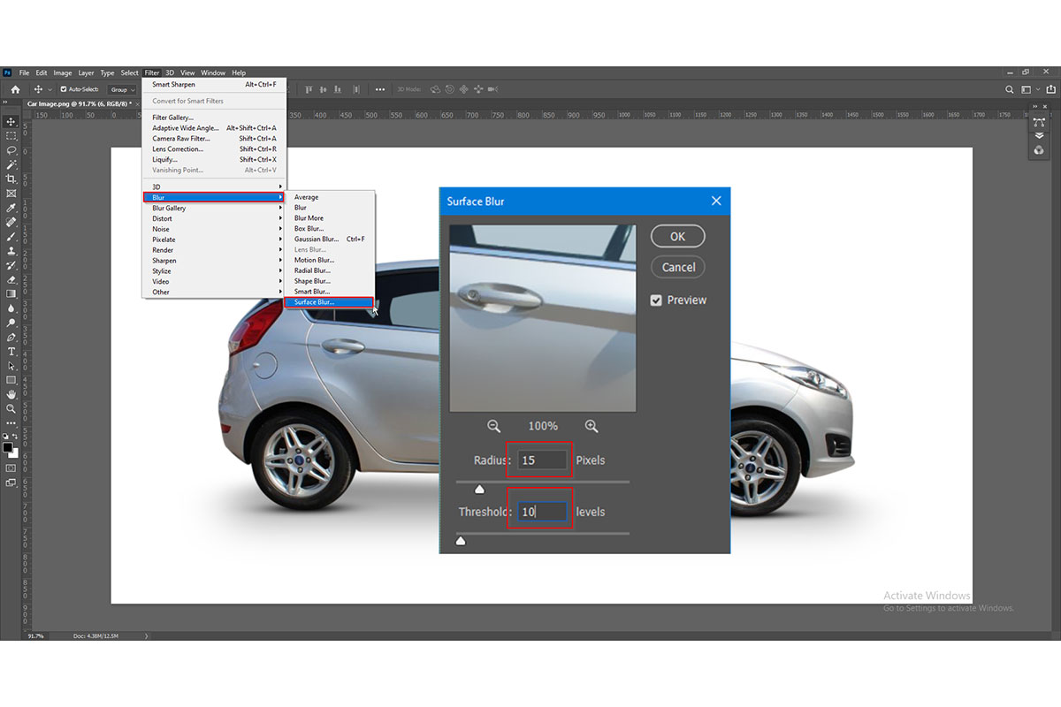Image resolution: width=1061 pixels, height=707 pixels.
Task: Toggle the Preview checkbox in Surface Blur
Action: [657, 300]
